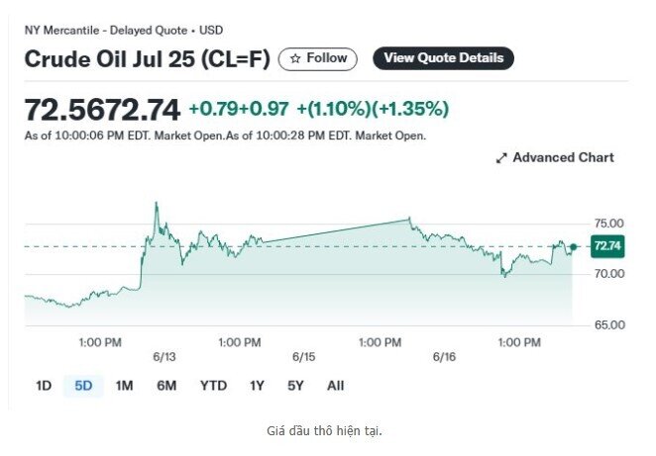
Task: Click the Follow star icon
Action: [295, 58]
